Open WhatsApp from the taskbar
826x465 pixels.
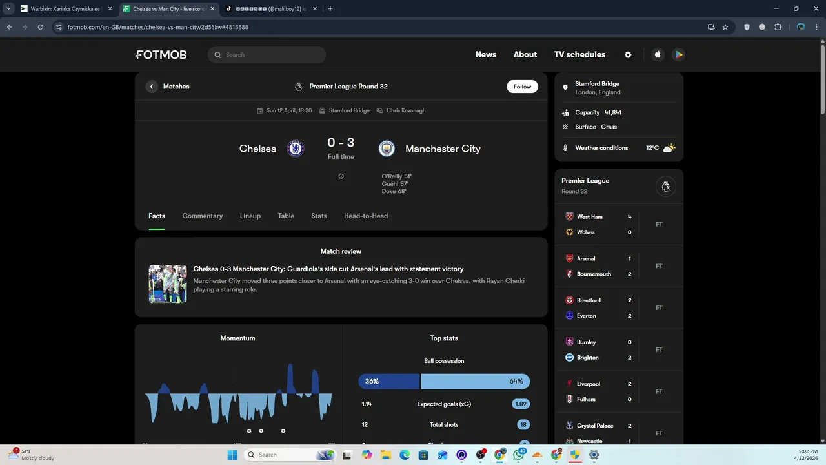click(x=519, y=455)
